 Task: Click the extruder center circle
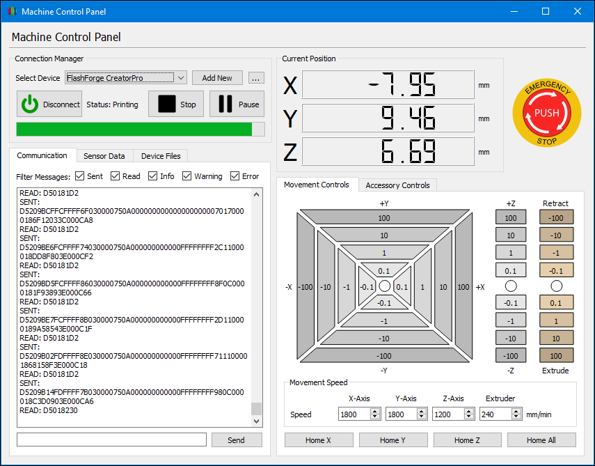tap(556, 286)
